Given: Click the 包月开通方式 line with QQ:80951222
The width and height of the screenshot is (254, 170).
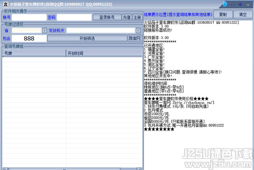Looking at the screenshot, I should [184, 125].
